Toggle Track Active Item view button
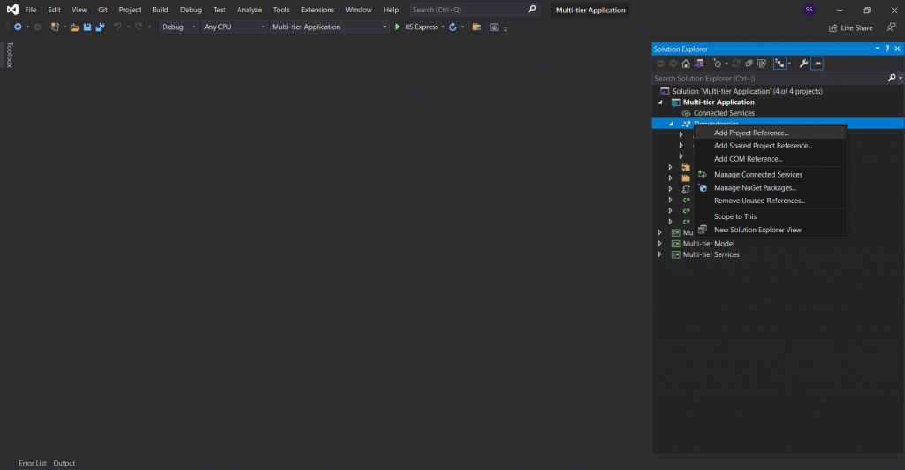Image resolution: width=905 pixels, height=470 pixels. pos(780,64)
